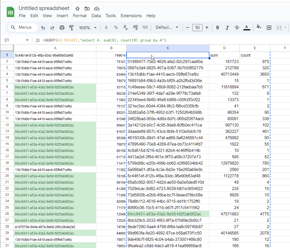
Task: Click the Move to folder icon
Action: click(87, 9)
